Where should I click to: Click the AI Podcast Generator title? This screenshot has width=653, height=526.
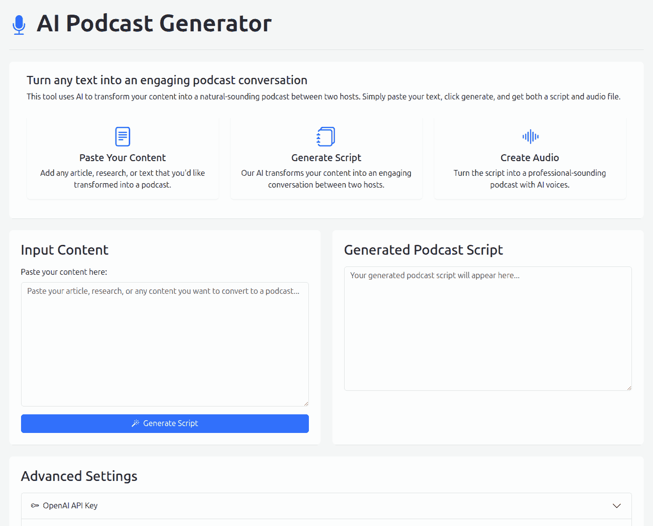pos(154,24)
